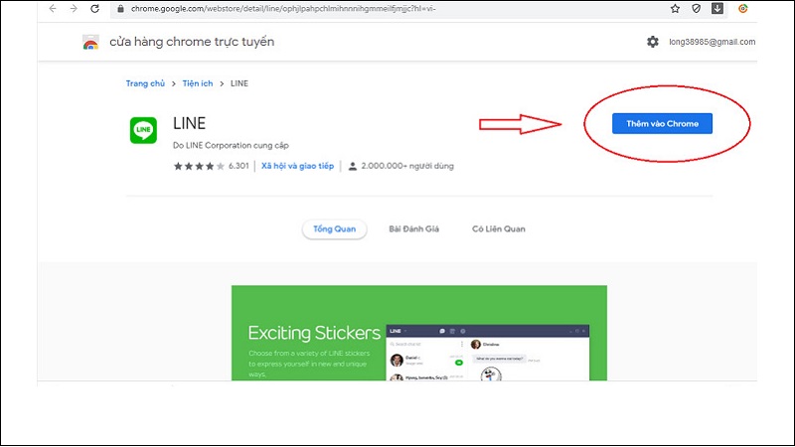This screenshot has height=447, width=795.
Task: Click the "Thêm vào Chrome" button
Action: pos(662,123)
